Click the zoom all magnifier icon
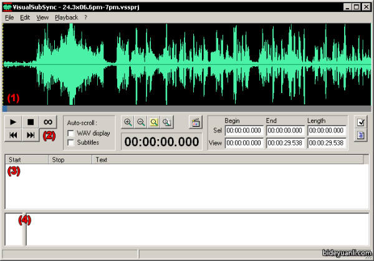The image size is (374, 261). (166, 123)
